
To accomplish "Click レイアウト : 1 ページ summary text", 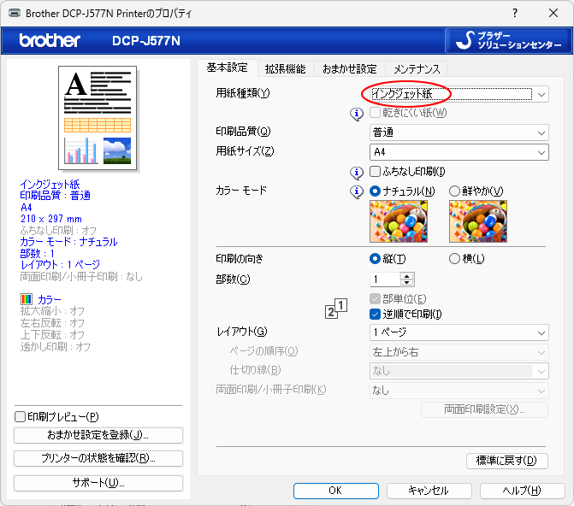I will tap(60, 264).
